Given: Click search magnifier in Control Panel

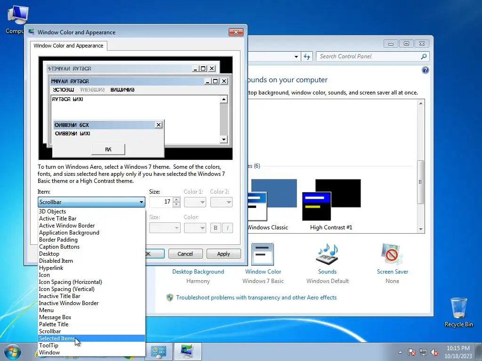Looking at the screenshot, I should coord(424,56).
